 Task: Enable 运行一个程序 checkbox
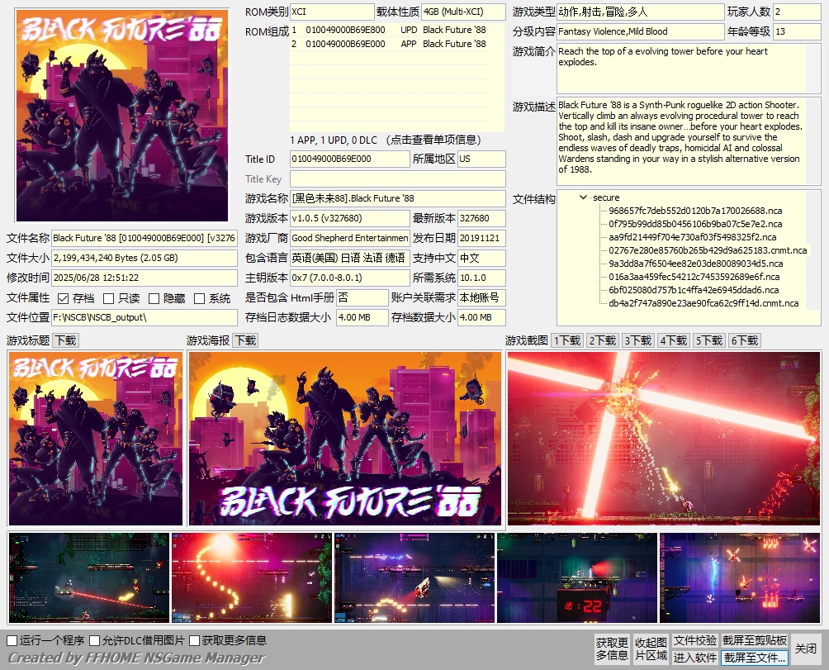12,641
